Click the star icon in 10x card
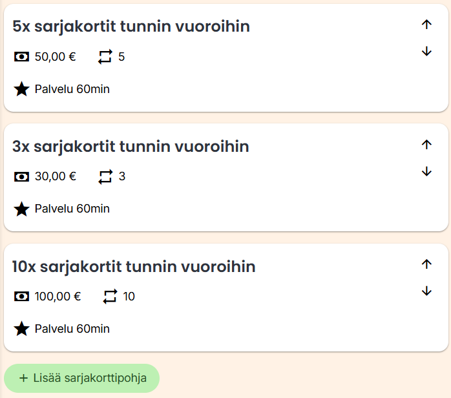The image size is (451, 398). [21, 329]
